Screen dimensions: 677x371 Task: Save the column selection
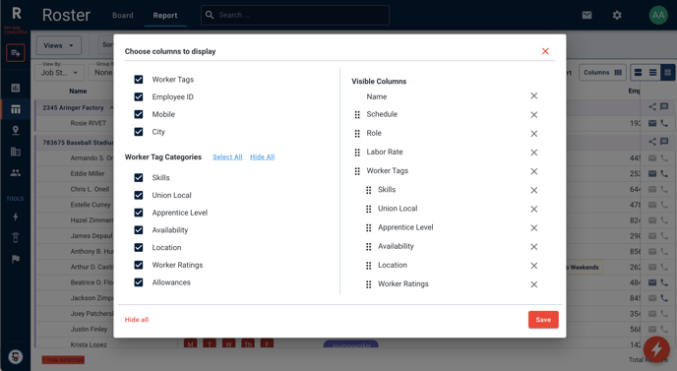coord(543,320)
